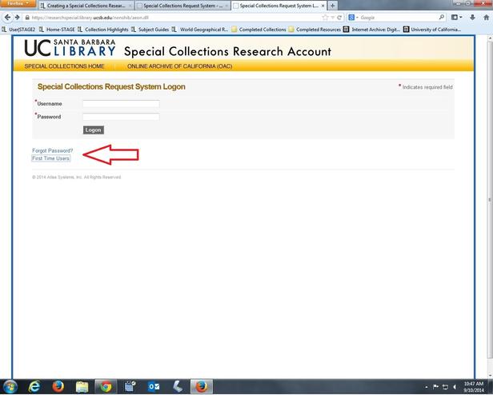Open the Firefox orange menu dropdown

coord(18,4)
